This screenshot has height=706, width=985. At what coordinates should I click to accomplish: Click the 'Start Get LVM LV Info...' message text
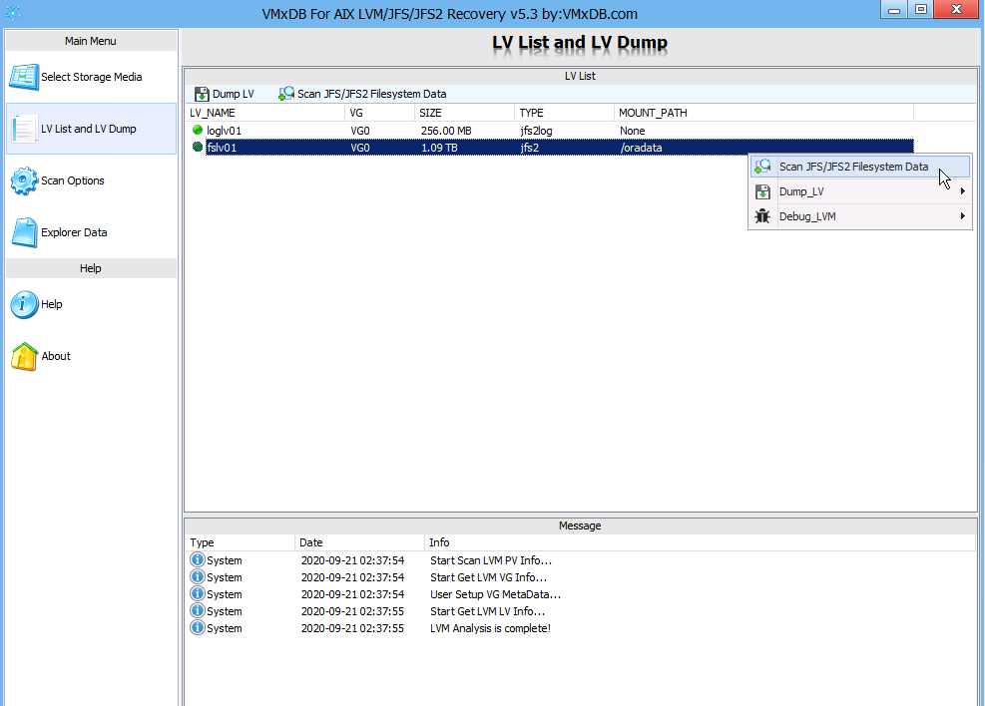tap(487, 611)
